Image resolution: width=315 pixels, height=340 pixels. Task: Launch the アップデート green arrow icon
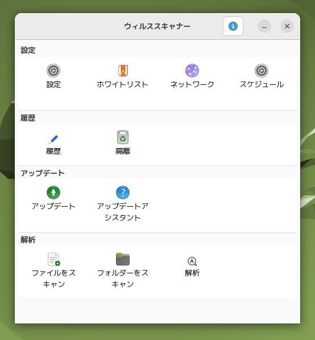tap(53, 192)
